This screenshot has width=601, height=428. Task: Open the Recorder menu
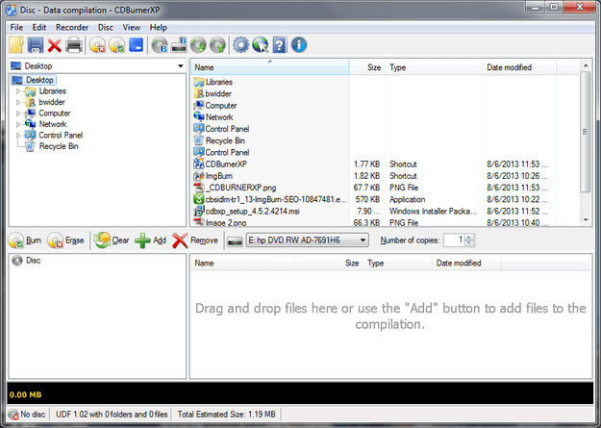point(72,28)
